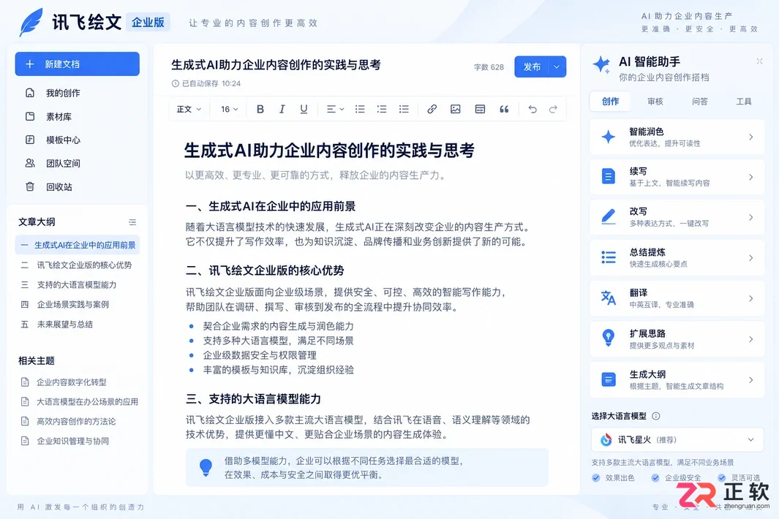Toggle italic formatting
This screenshot has width=779, height=519.
click(x=282, y=109)
